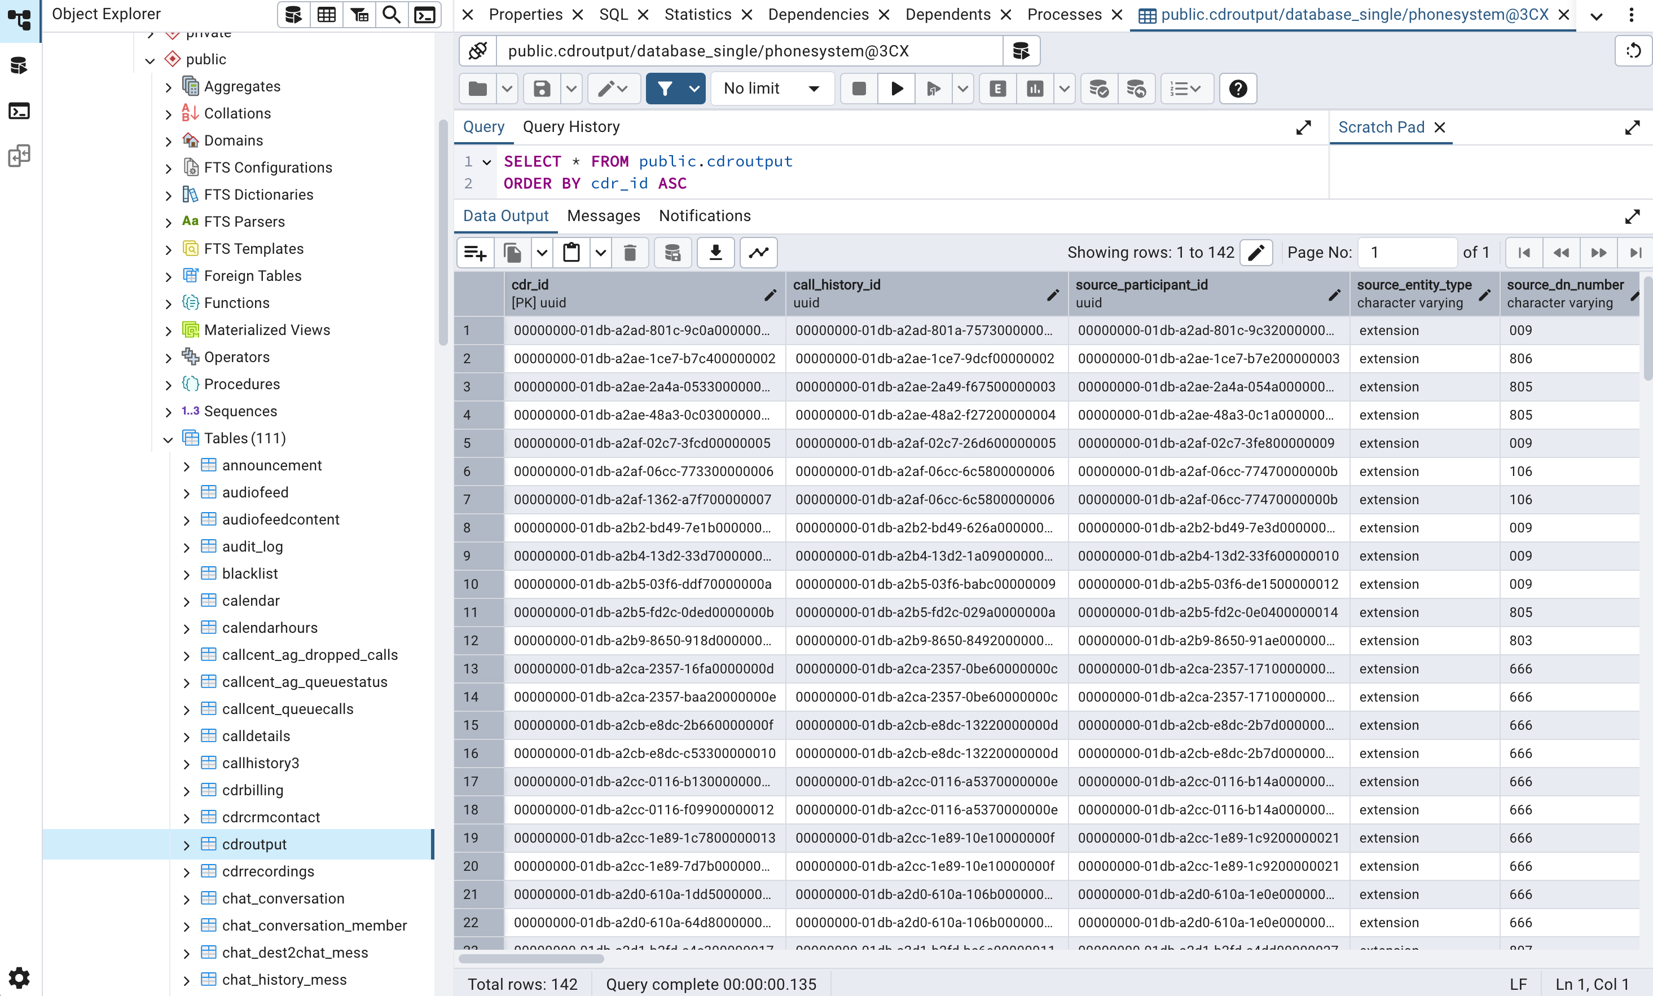The height and width of the screenshot is (996, 1653).
Task: Click the horizontal scrollbar of the data grid
Action: coord(531,959)
